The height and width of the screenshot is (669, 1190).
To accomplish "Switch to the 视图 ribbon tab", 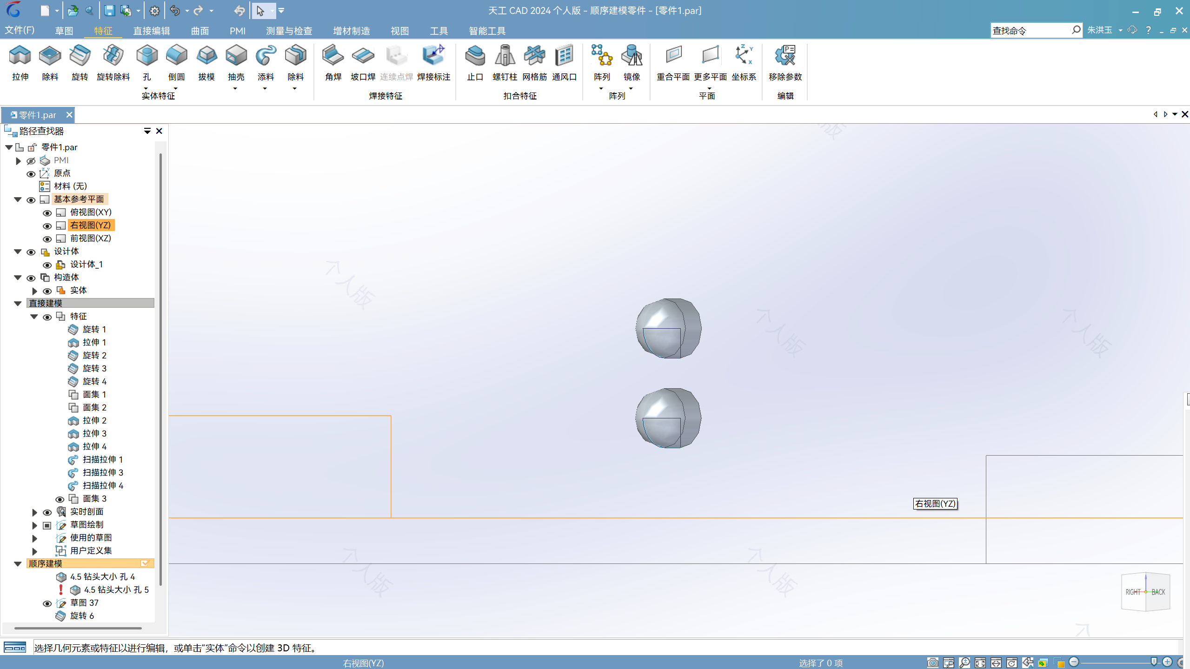I will pos(399,31).
